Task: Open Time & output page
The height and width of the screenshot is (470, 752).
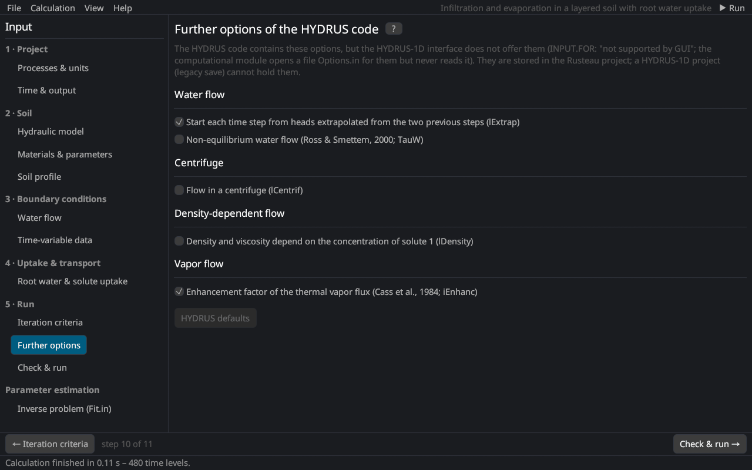Action: click(47, 90)
